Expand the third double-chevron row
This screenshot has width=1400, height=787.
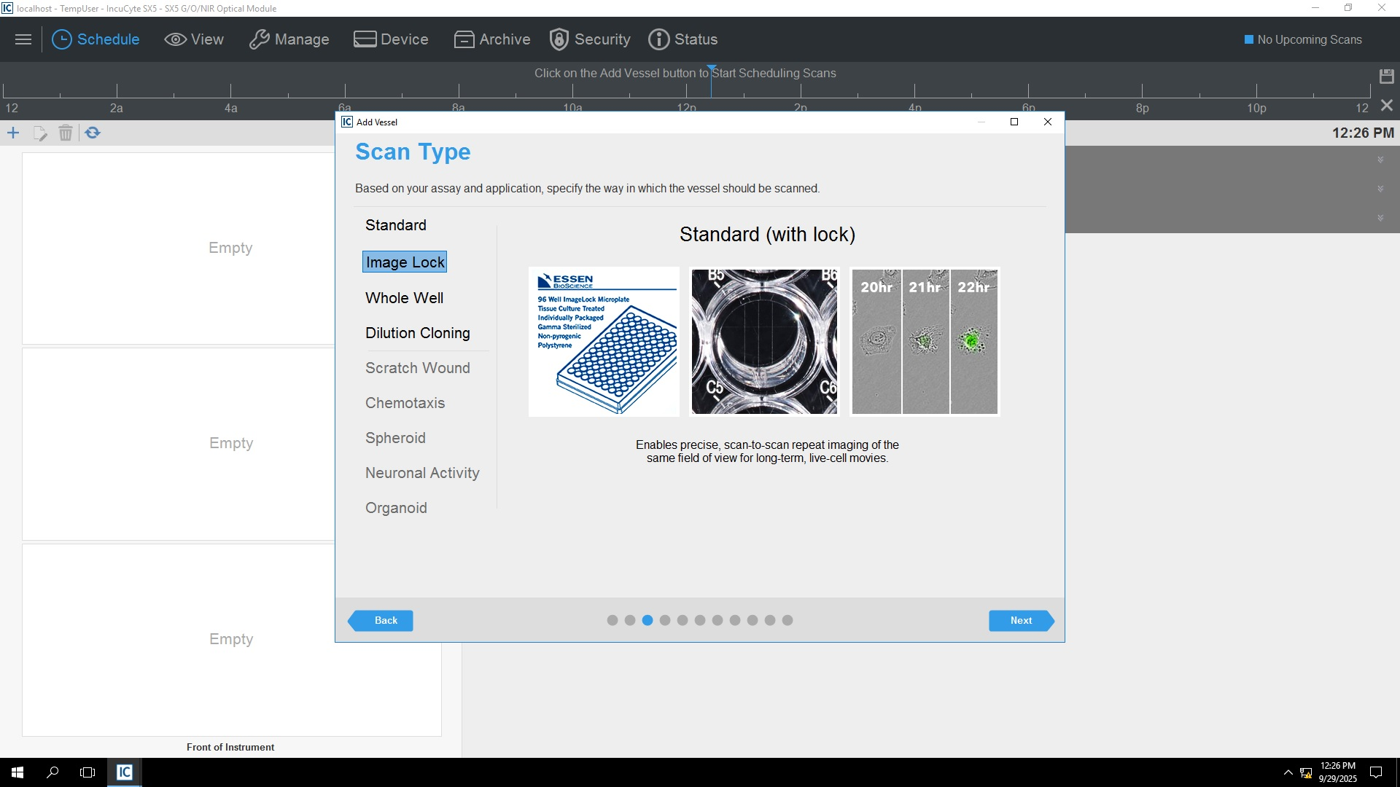[x=1380, y=219]
